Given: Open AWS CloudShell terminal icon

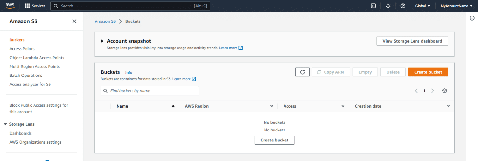Looking at the screenshot, I should (x=373, y=6).
